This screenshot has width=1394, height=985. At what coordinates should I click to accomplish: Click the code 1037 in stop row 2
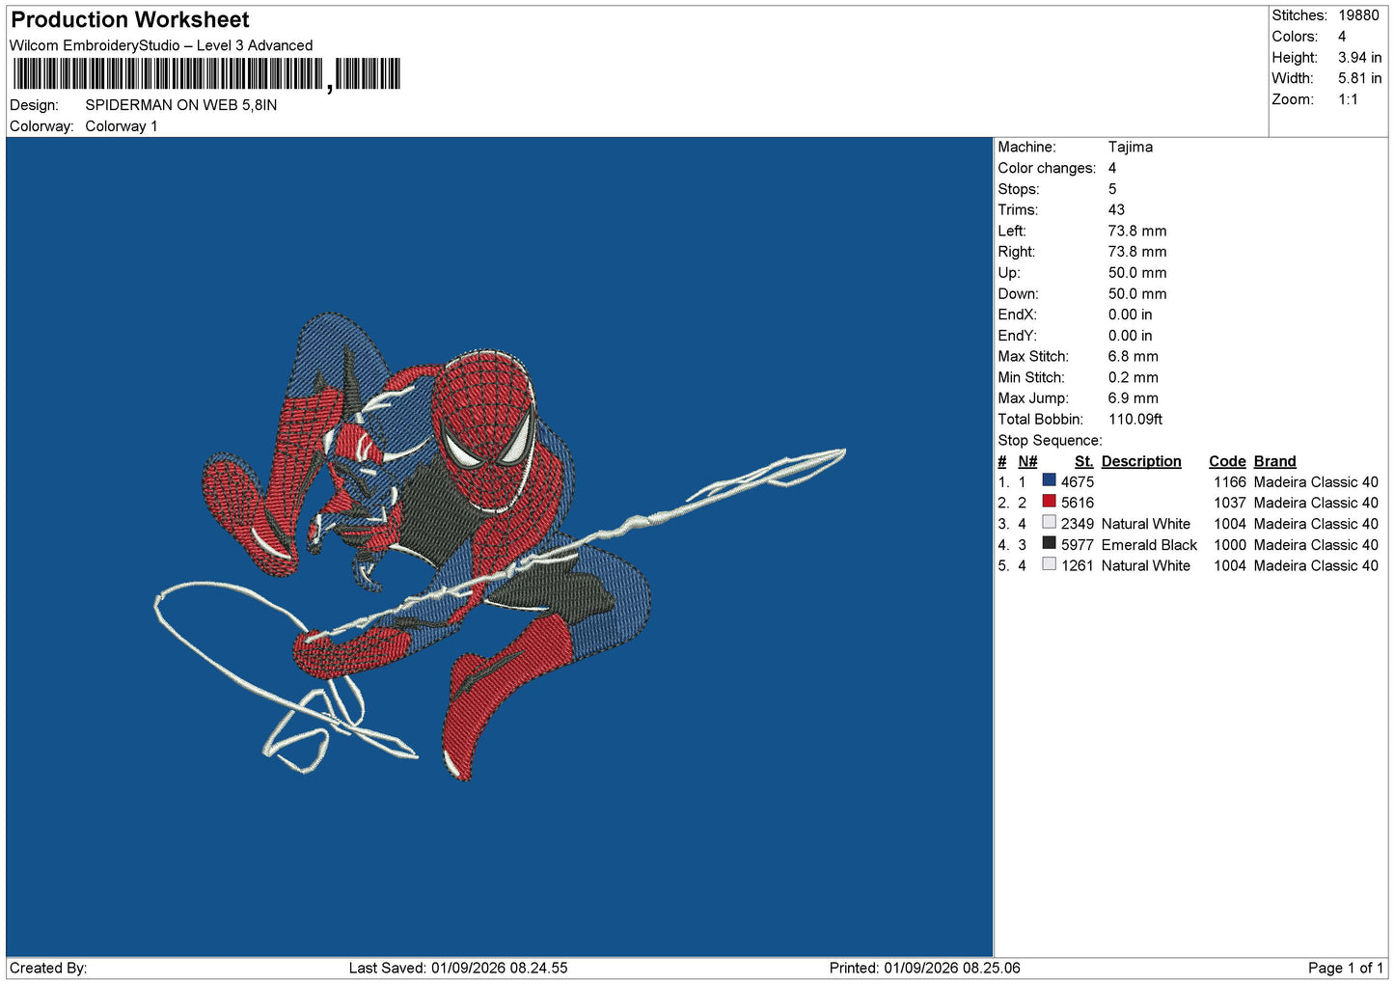pos(1230,503)
